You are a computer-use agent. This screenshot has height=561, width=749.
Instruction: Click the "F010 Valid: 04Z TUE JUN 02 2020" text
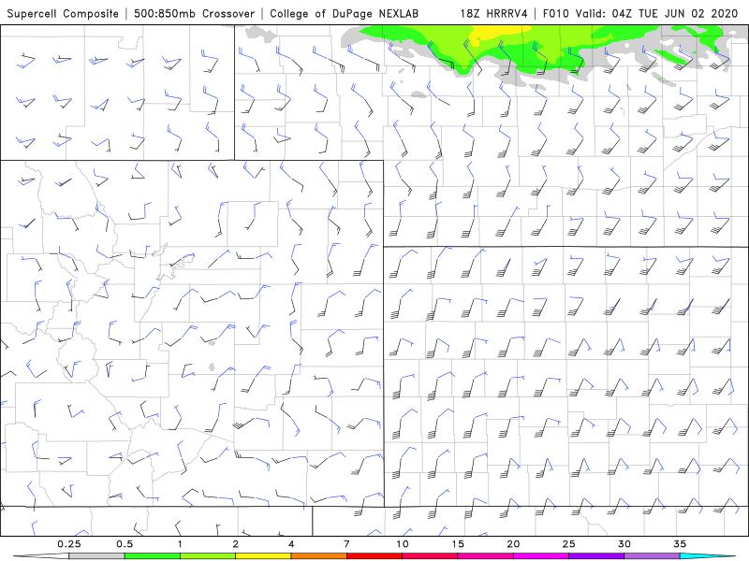pyautogui.click(x=640, y=13)
